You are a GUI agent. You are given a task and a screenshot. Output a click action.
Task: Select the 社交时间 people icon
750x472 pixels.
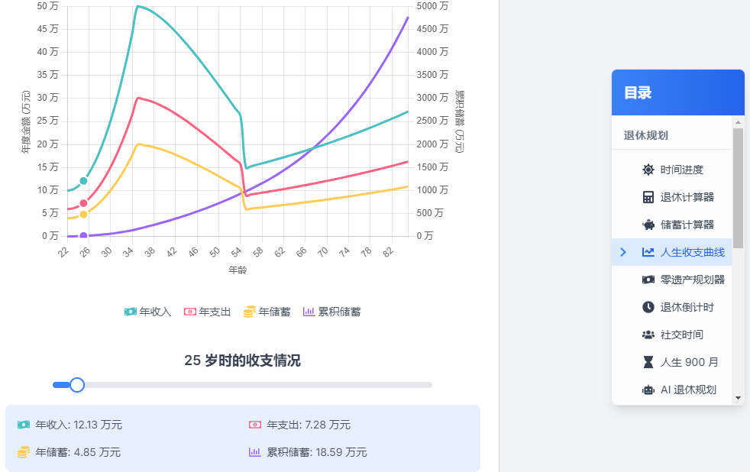(648, 335)
